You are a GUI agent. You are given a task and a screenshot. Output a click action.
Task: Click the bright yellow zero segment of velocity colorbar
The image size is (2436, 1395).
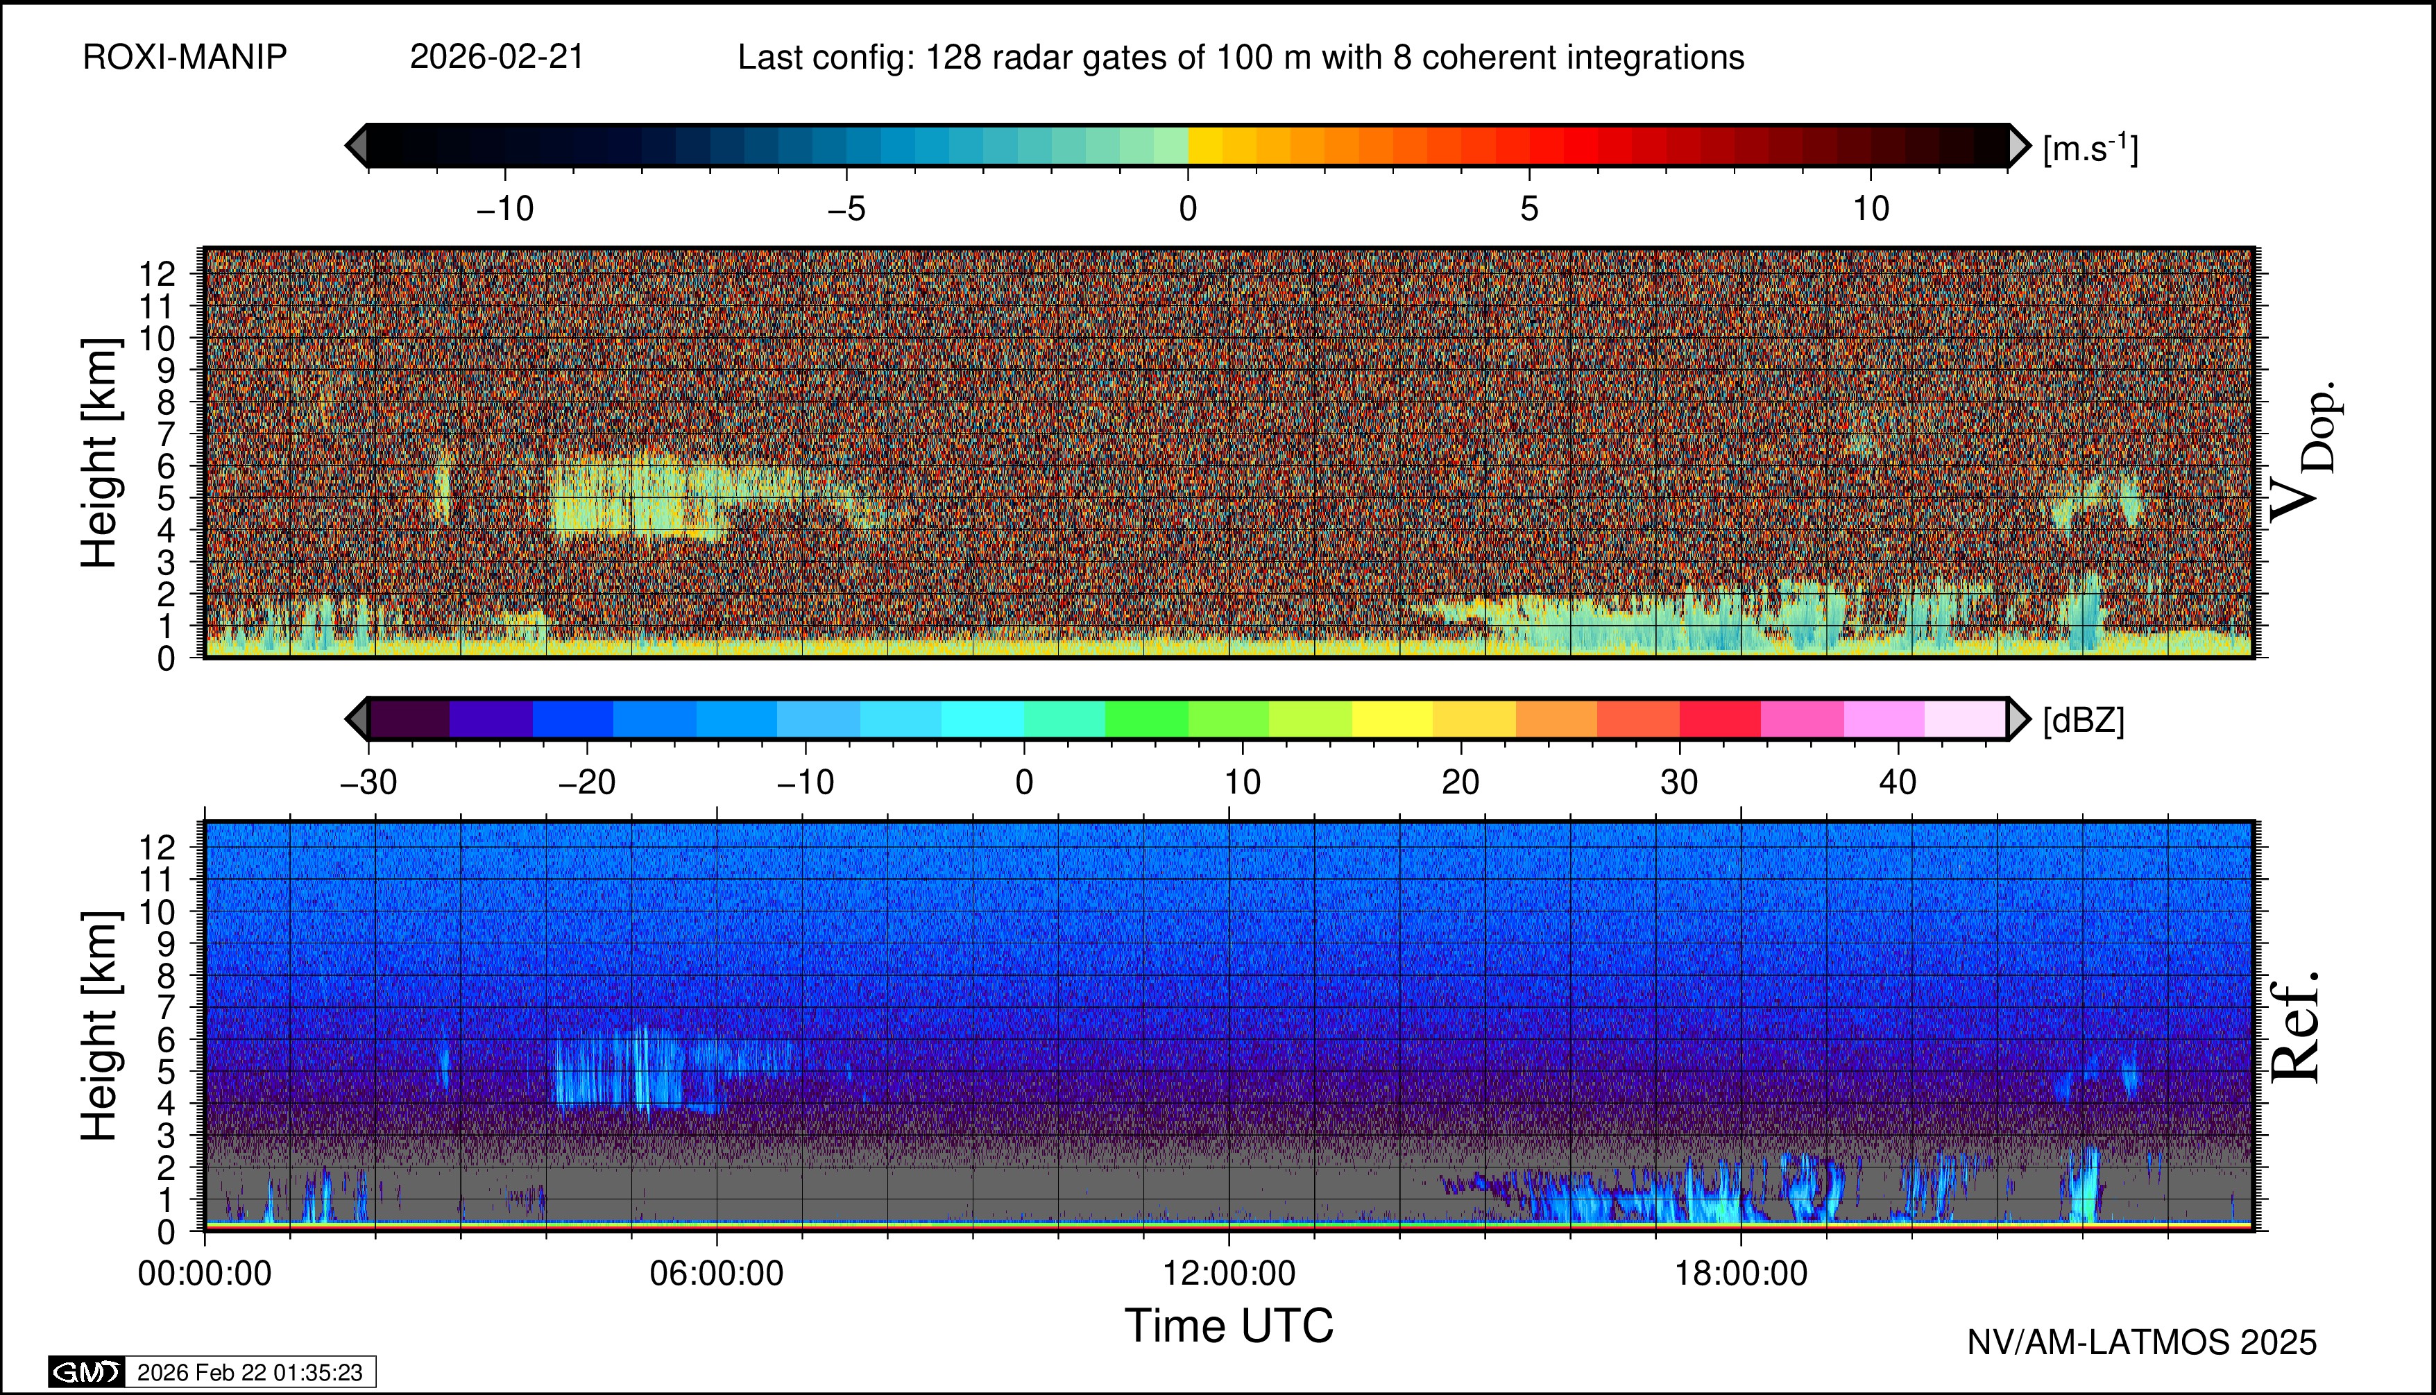point(1204,146)
